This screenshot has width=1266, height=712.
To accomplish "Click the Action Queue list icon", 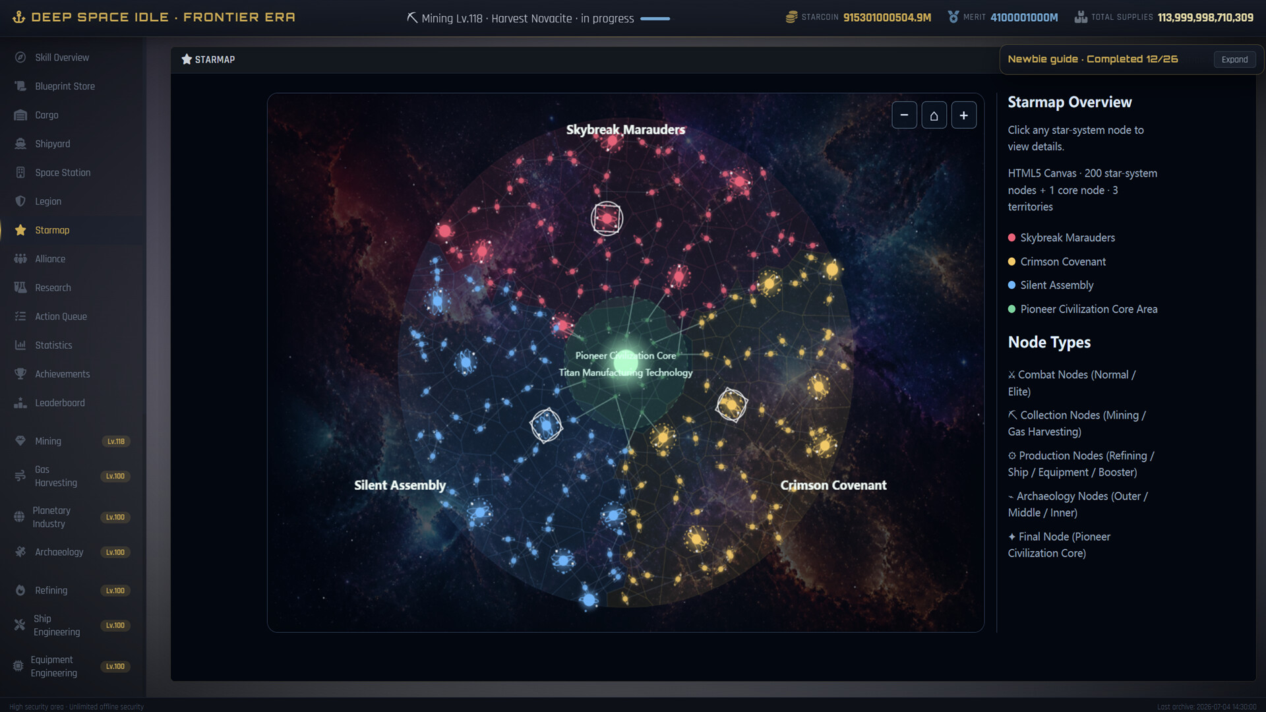I will (x=20, y=316).
